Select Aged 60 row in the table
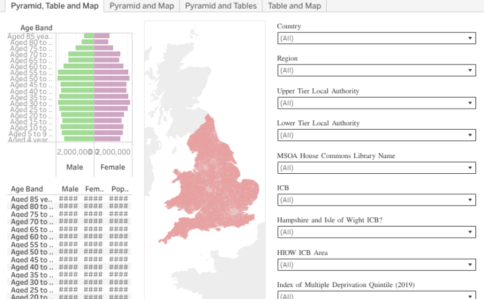This screenshot has width=484, height=299. click(x=30, y=237)
